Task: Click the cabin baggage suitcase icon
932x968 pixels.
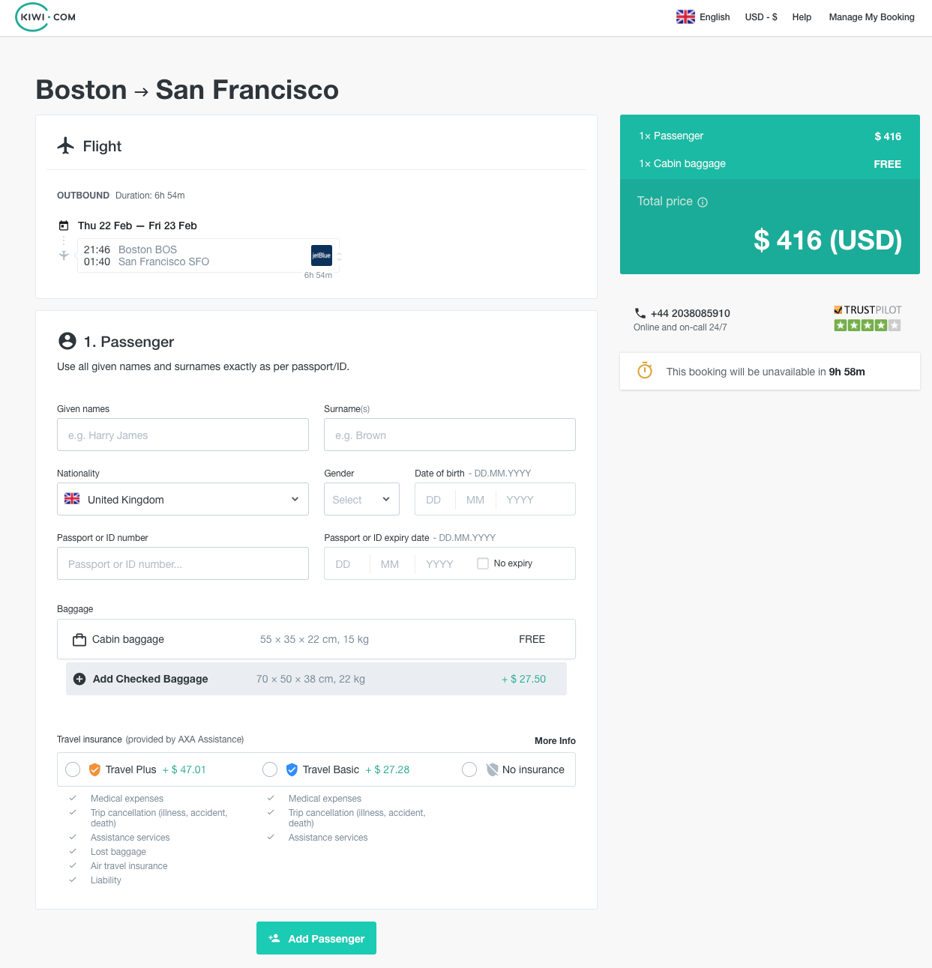Action: pyautogui.click(x=79, y=640)
